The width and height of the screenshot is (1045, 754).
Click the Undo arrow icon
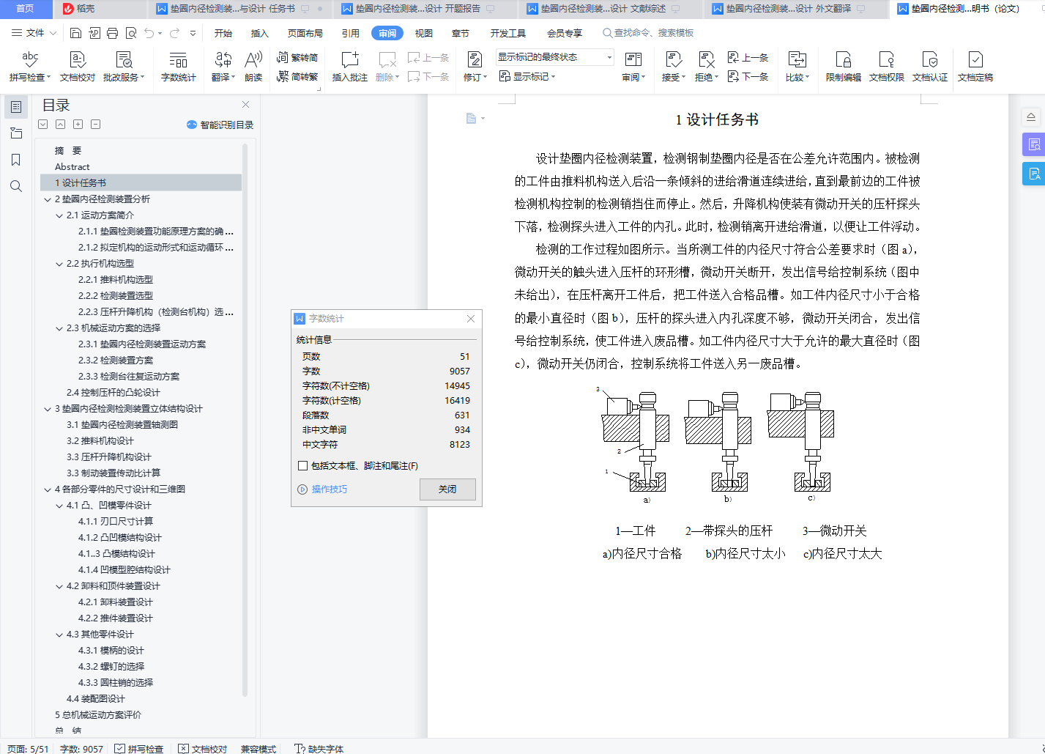tap(149, 33)
